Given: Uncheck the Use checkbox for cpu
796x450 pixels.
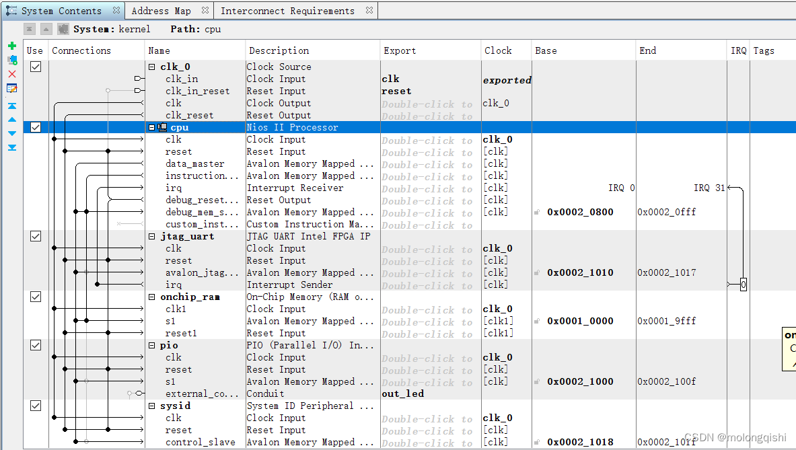Looking at the screenshot, I should (36, 127).
